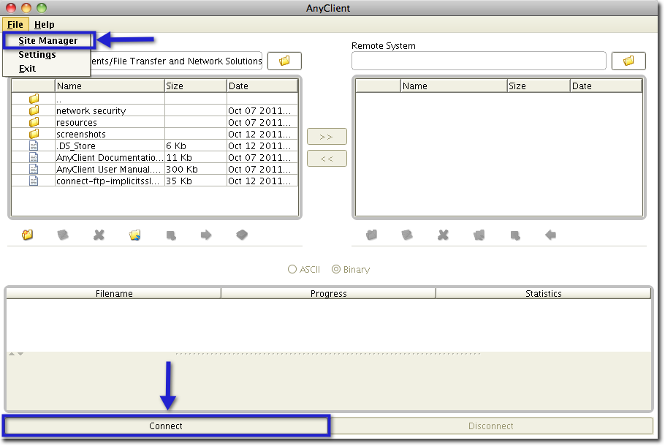Click remote new folder toolbar icon
The image size is (665, 446).
click(371, 235)
